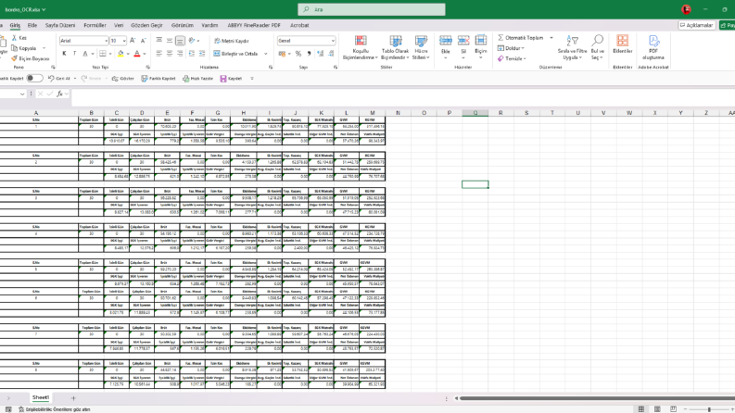This screenshot has width=735, height=413.
Task: Click the text orientation icon
Action: point(191,41)
